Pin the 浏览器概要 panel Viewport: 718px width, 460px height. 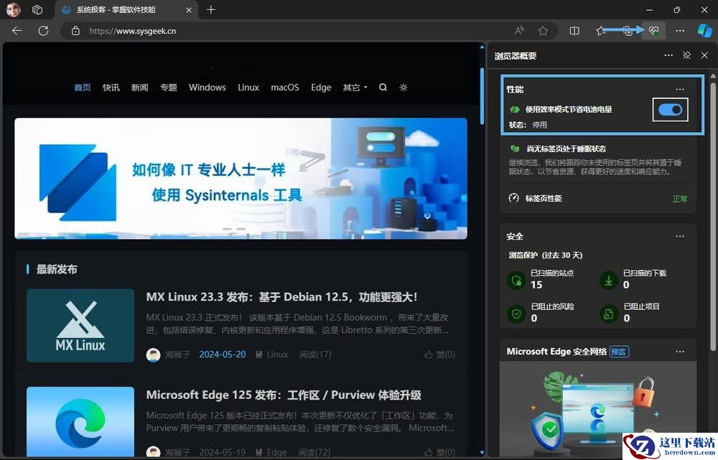coord(686,55)
